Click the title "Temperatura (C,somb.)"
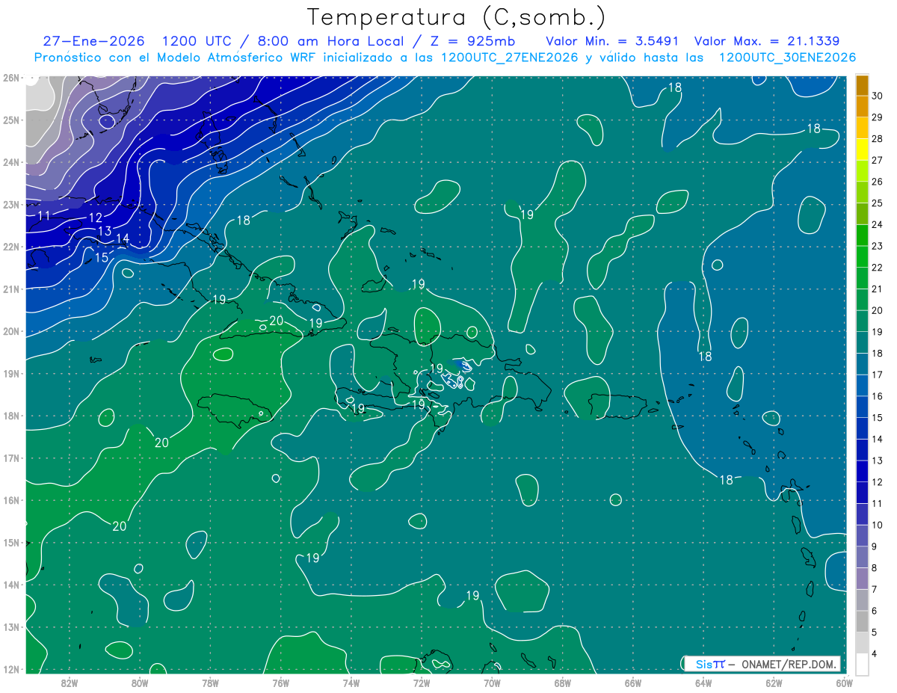897x693 pixels. coord(456,17)
